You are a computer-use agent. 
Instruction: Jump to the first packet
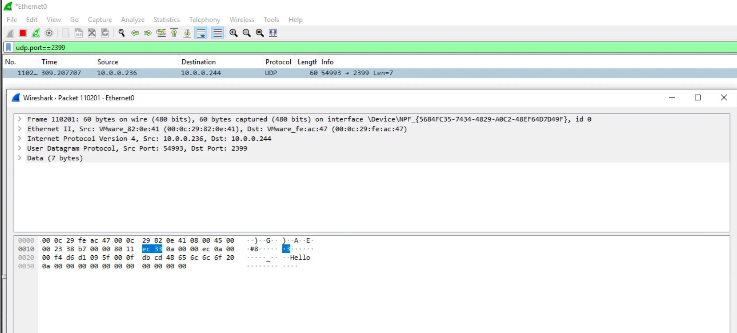click(174, 33)
